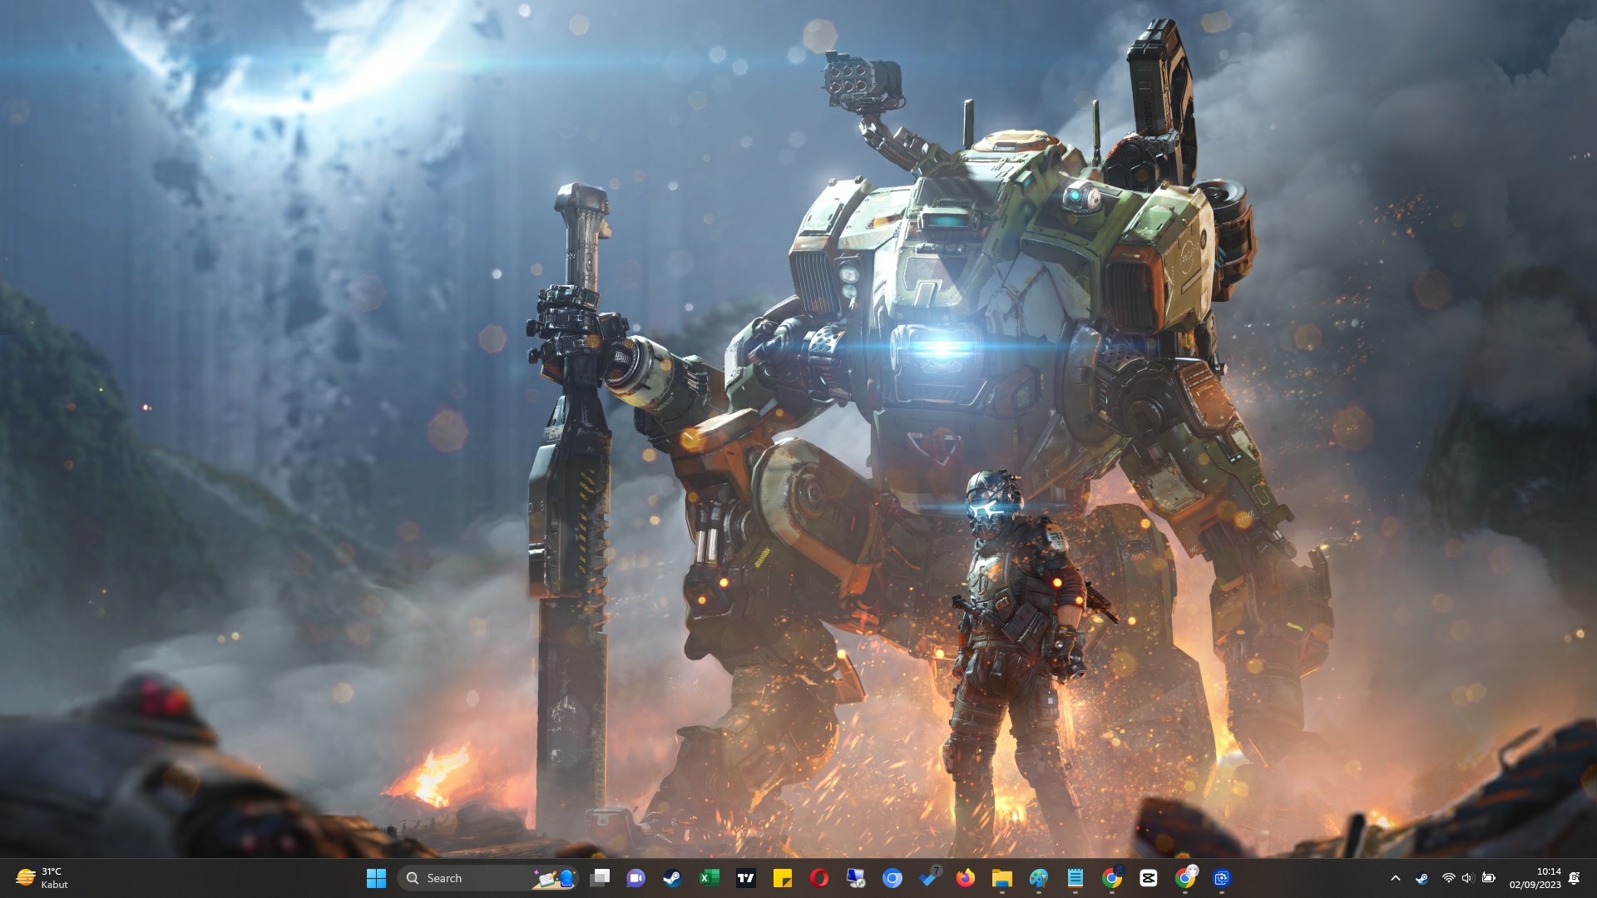This screenshot has height=898, width=1597.
Task: Open Microsoft Excel from the taskbar
Action: [709, 878]
